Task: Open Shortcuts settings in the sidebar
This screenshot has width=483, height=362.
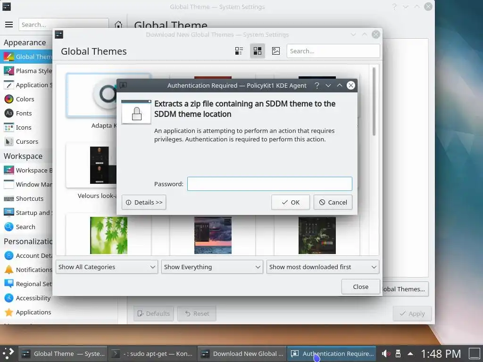Action: pyautogui.click(x=26, y=198)
